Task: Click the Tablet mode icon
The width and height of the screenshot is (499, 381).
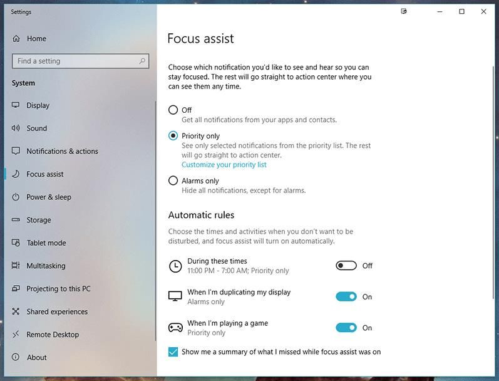Action: click(16, 243)
